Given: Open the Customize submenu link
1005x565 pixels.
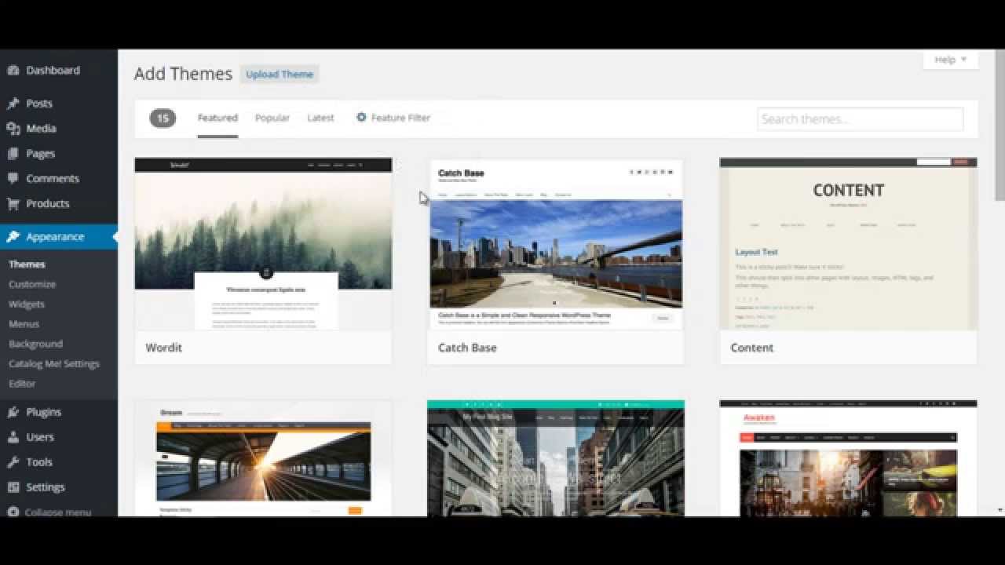Looking at the screenshot, I should point(32,284).
